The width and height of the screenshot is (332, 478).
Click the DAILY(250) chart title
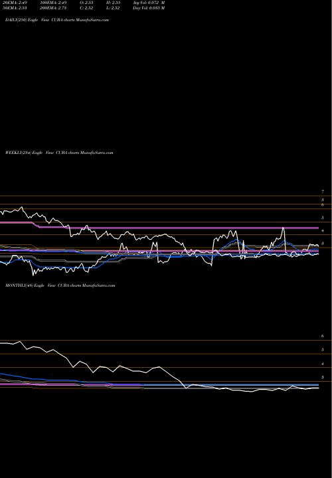(x=57, y=20)
